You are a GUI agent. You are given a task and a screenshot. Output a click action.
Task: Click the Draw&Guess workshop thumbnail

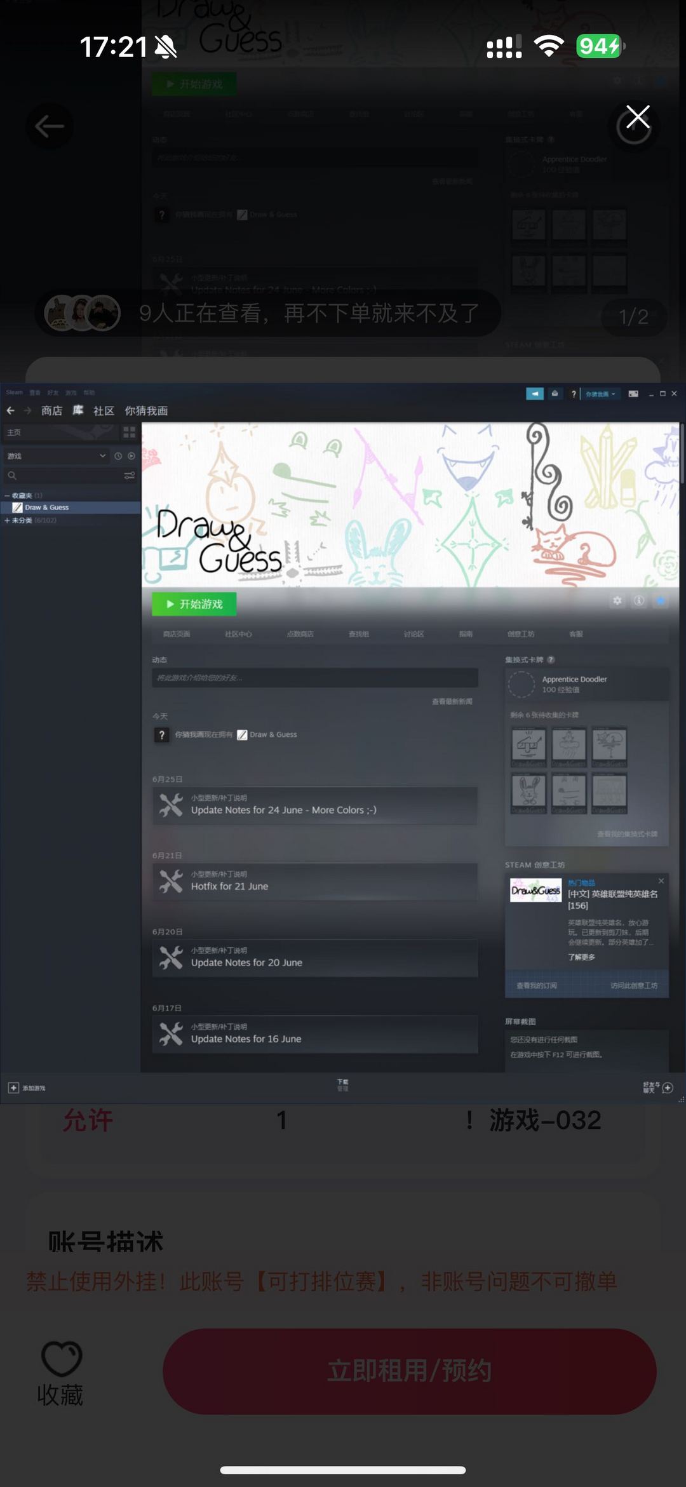pyautogui.click(x=536, y=890)
